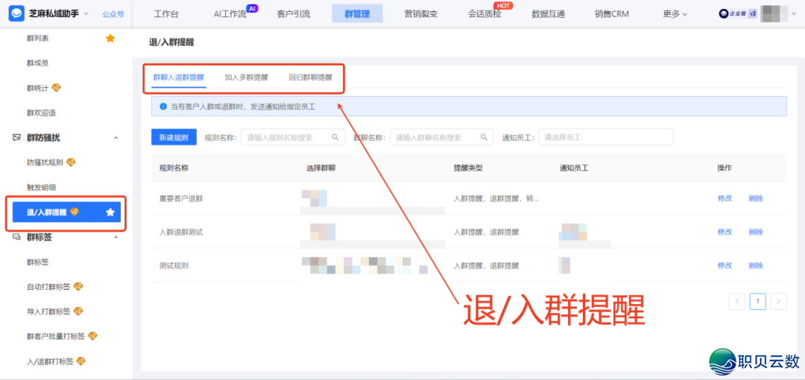
Task: Open 导入打群标签 in sidebar
Action: click(x=48, y=311)
